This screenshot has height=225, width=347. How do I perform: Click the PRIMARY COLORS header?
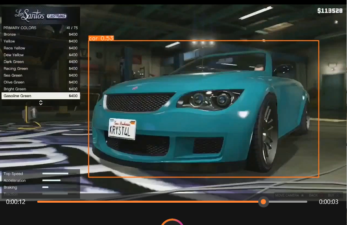pos(20,28)
